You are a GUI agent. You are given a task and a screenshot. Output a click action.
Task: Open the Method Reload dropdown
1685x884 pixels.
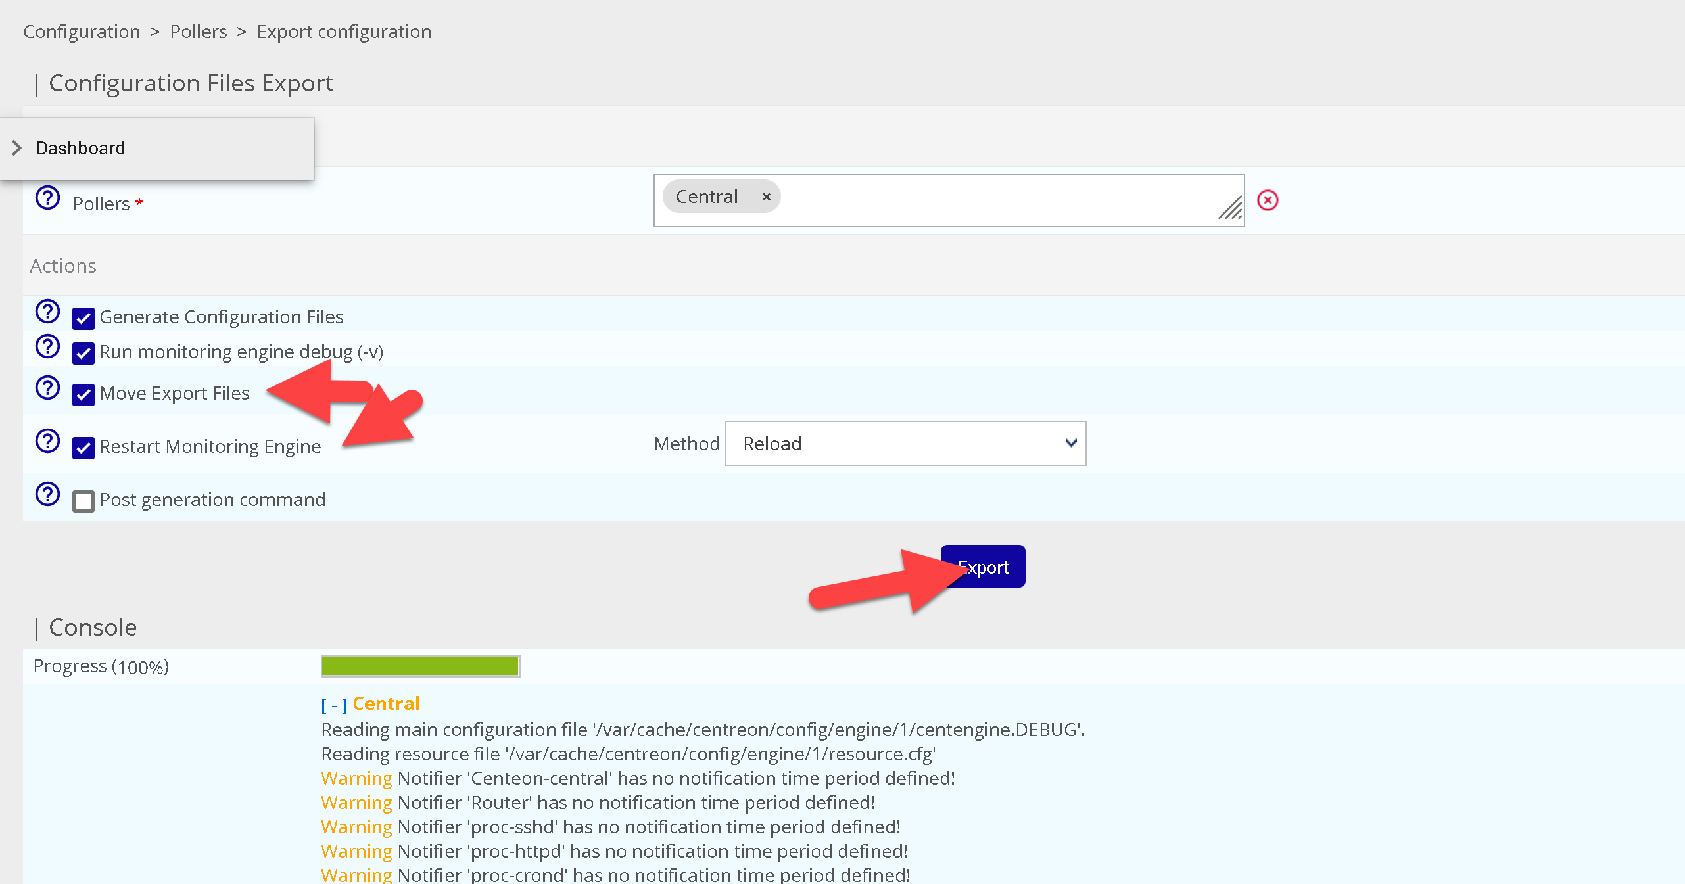point(905,444)
